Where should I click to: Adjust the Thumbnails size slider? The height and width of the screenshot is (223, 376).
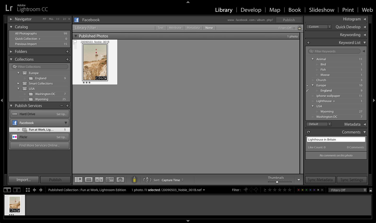point(277,181)
